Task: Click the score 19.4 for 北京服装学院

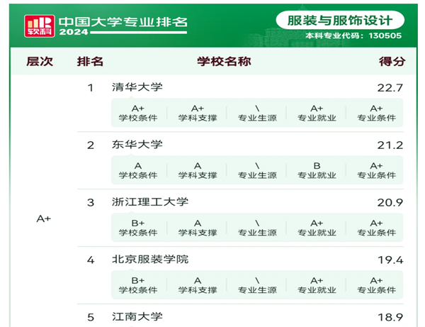Action: pos(390,260)
